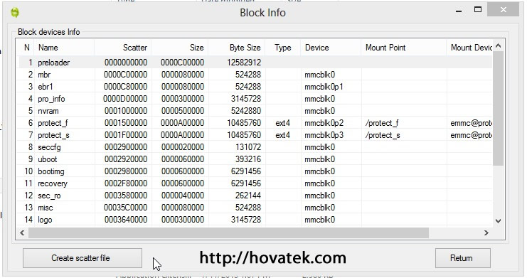Select the protect_s partition name
This screenshot has width=527, height=278.
click(x=53, y=135)
